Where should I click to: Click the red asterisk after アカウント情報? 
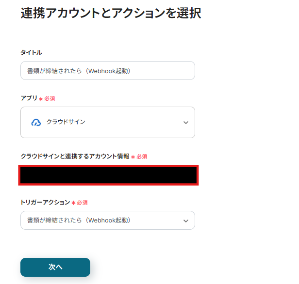click(x=133, y=157)
